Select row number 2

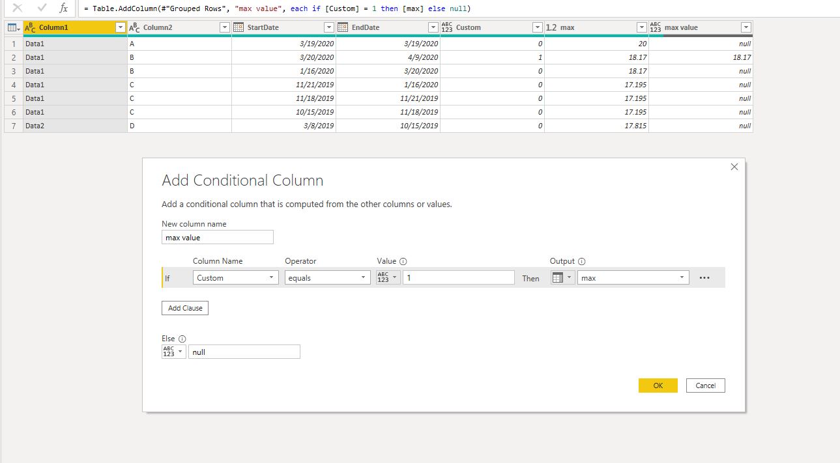coord(14,57)
